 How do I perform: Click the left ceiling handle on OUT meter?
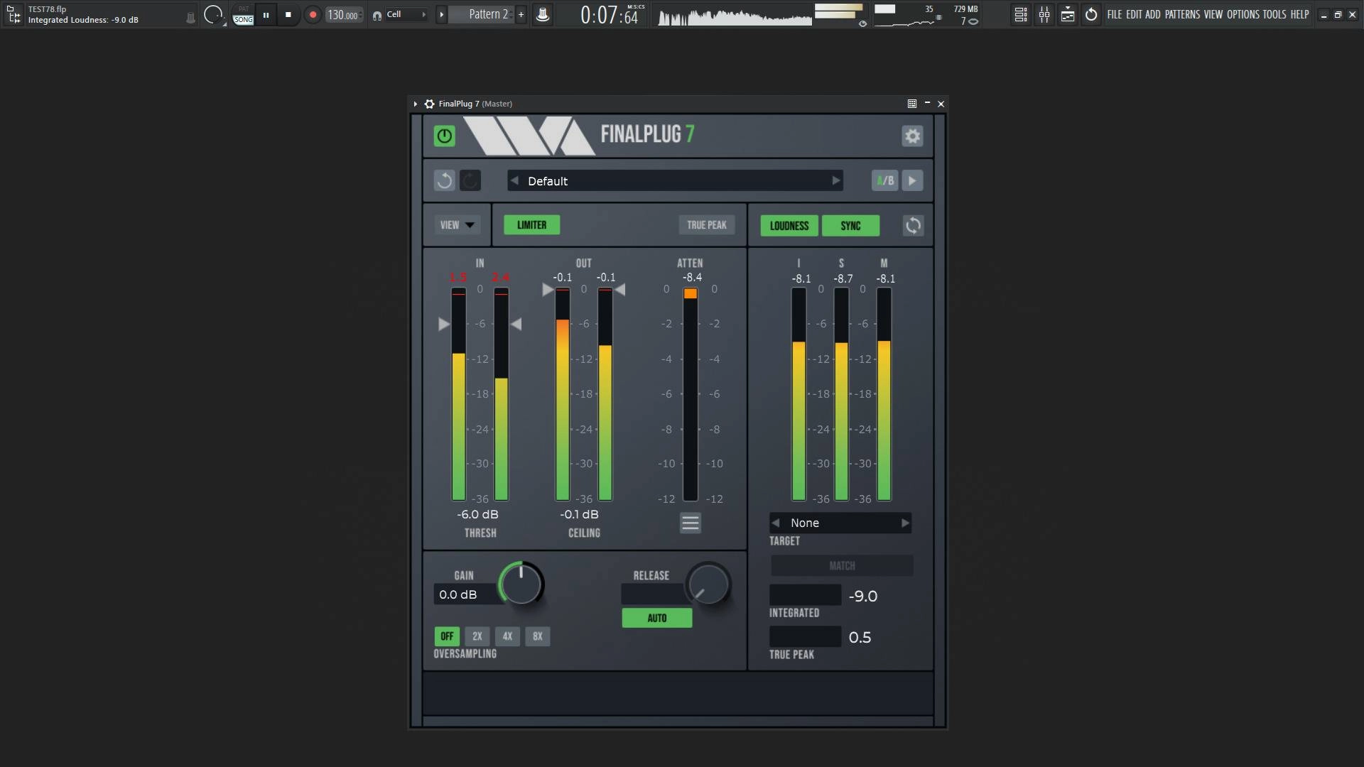(x=548, y=289)
